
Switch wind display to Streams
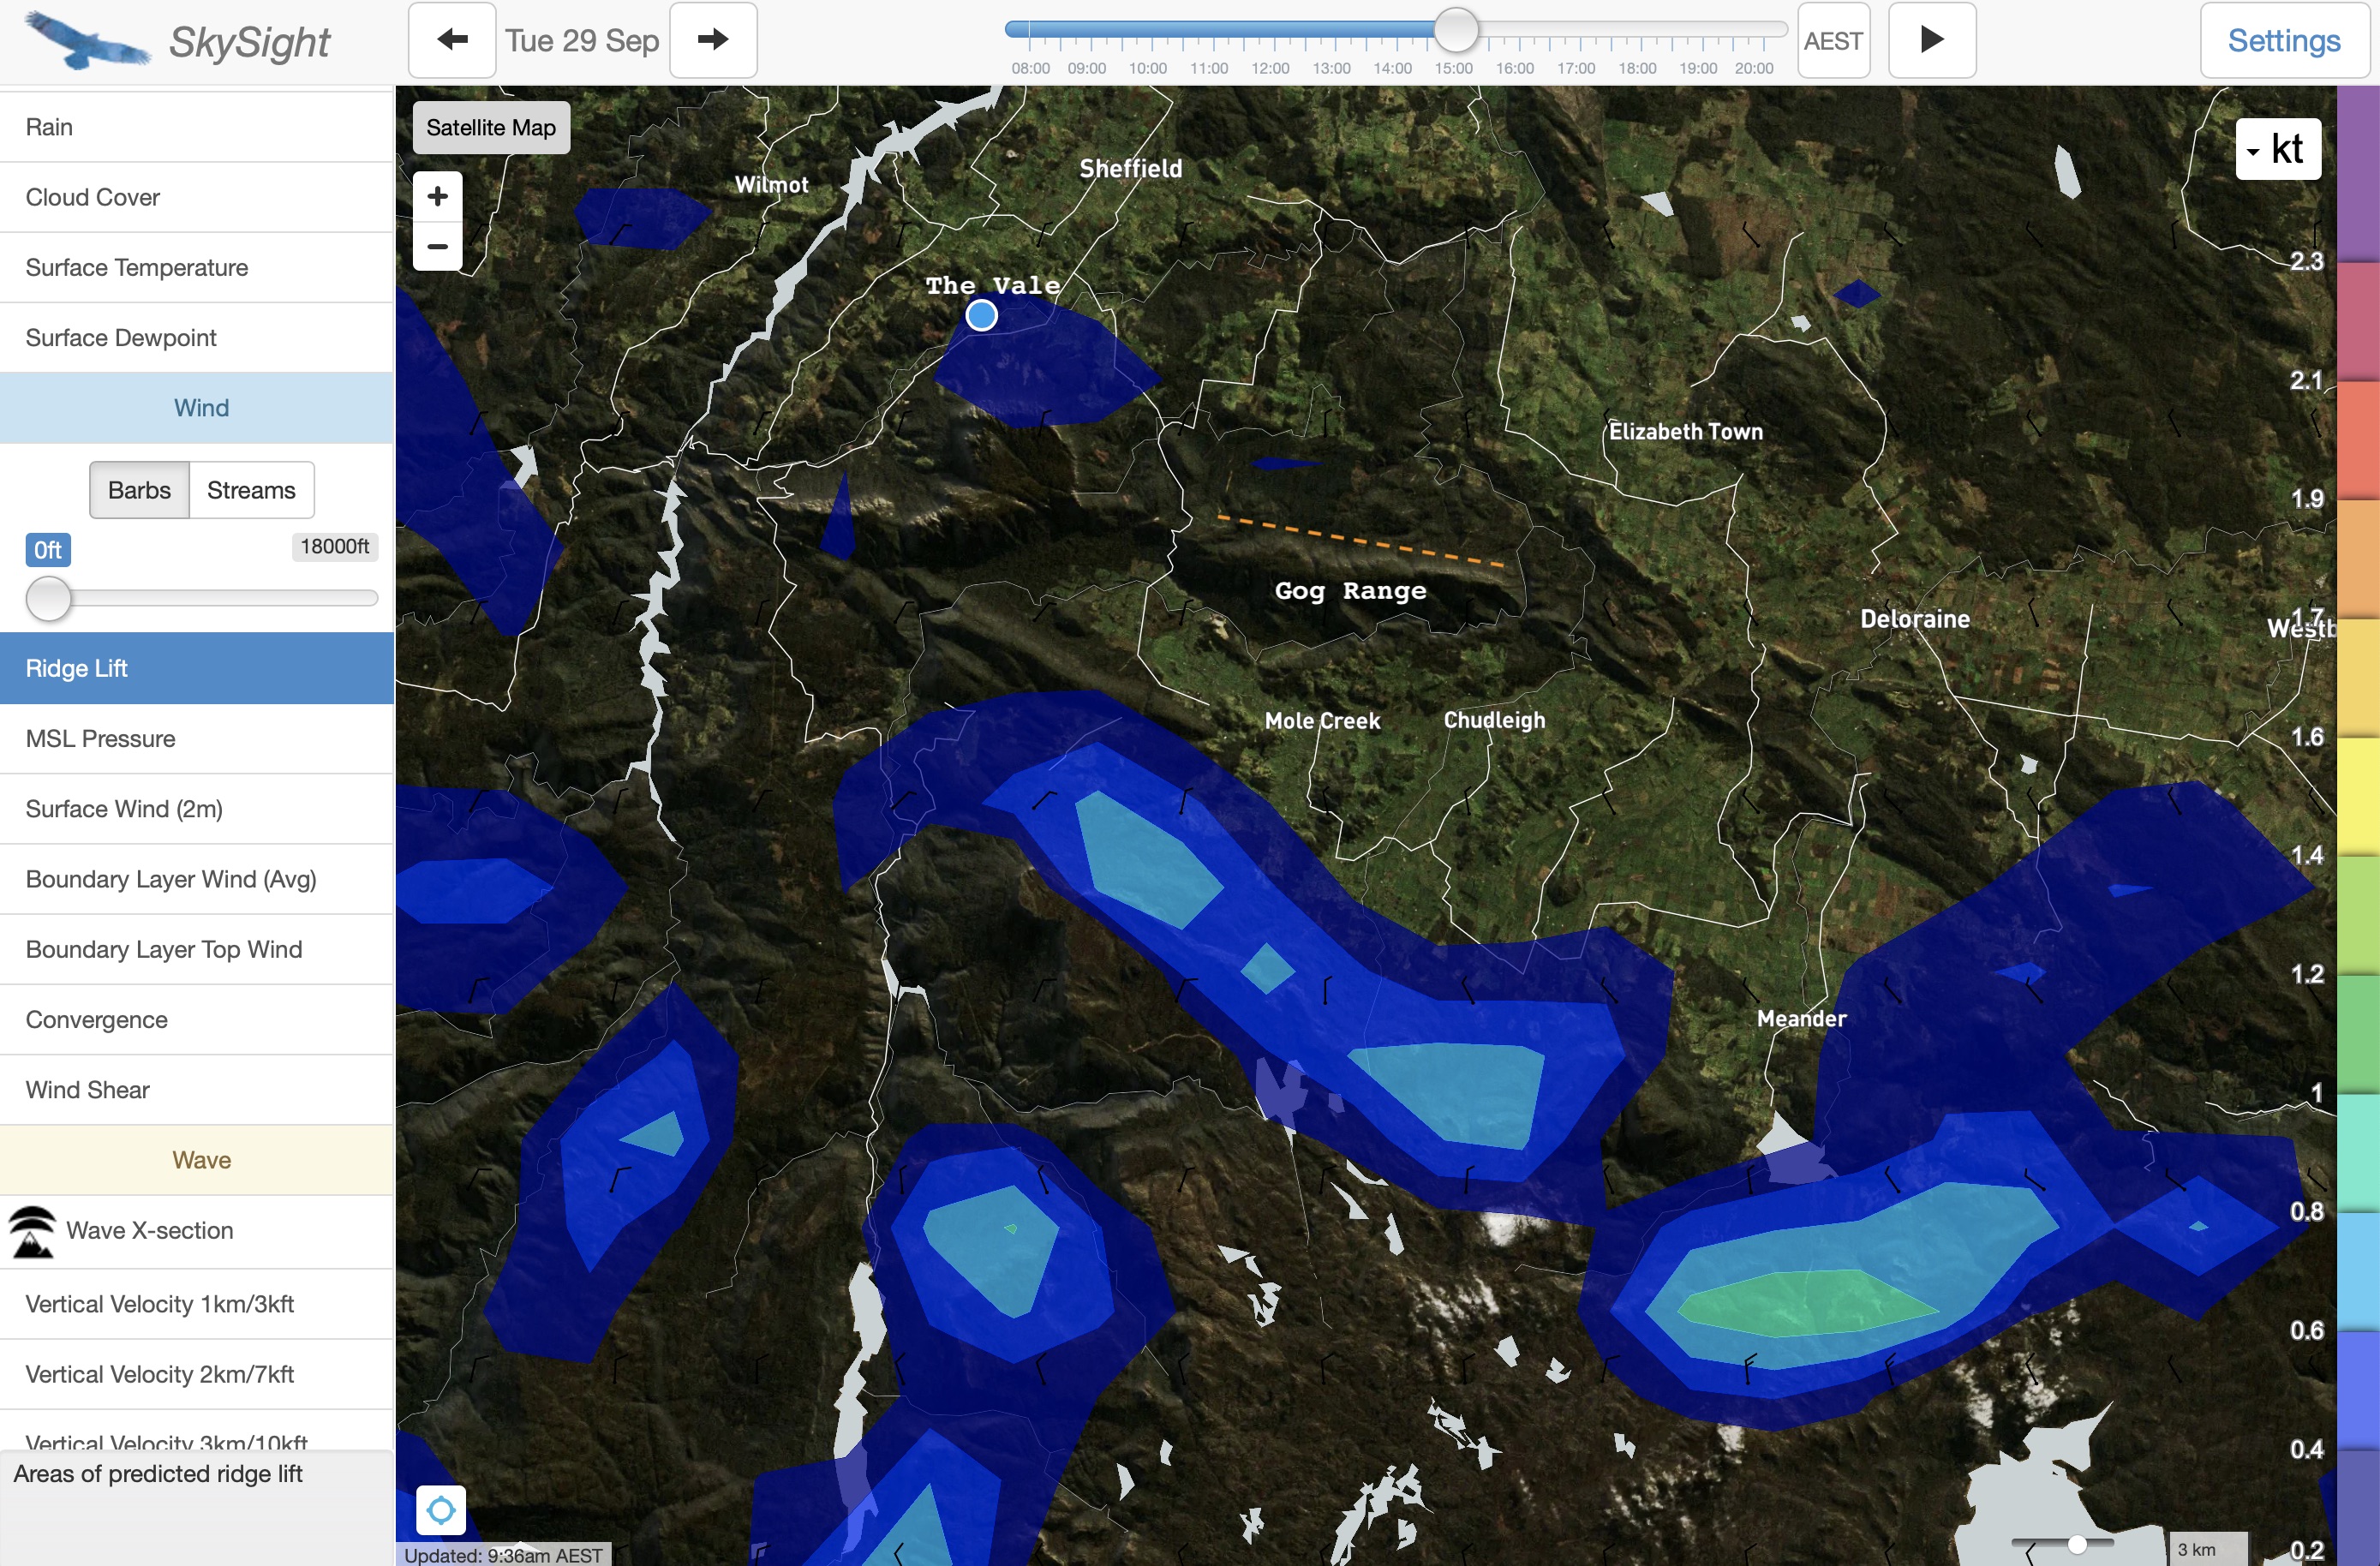point(251,490)
